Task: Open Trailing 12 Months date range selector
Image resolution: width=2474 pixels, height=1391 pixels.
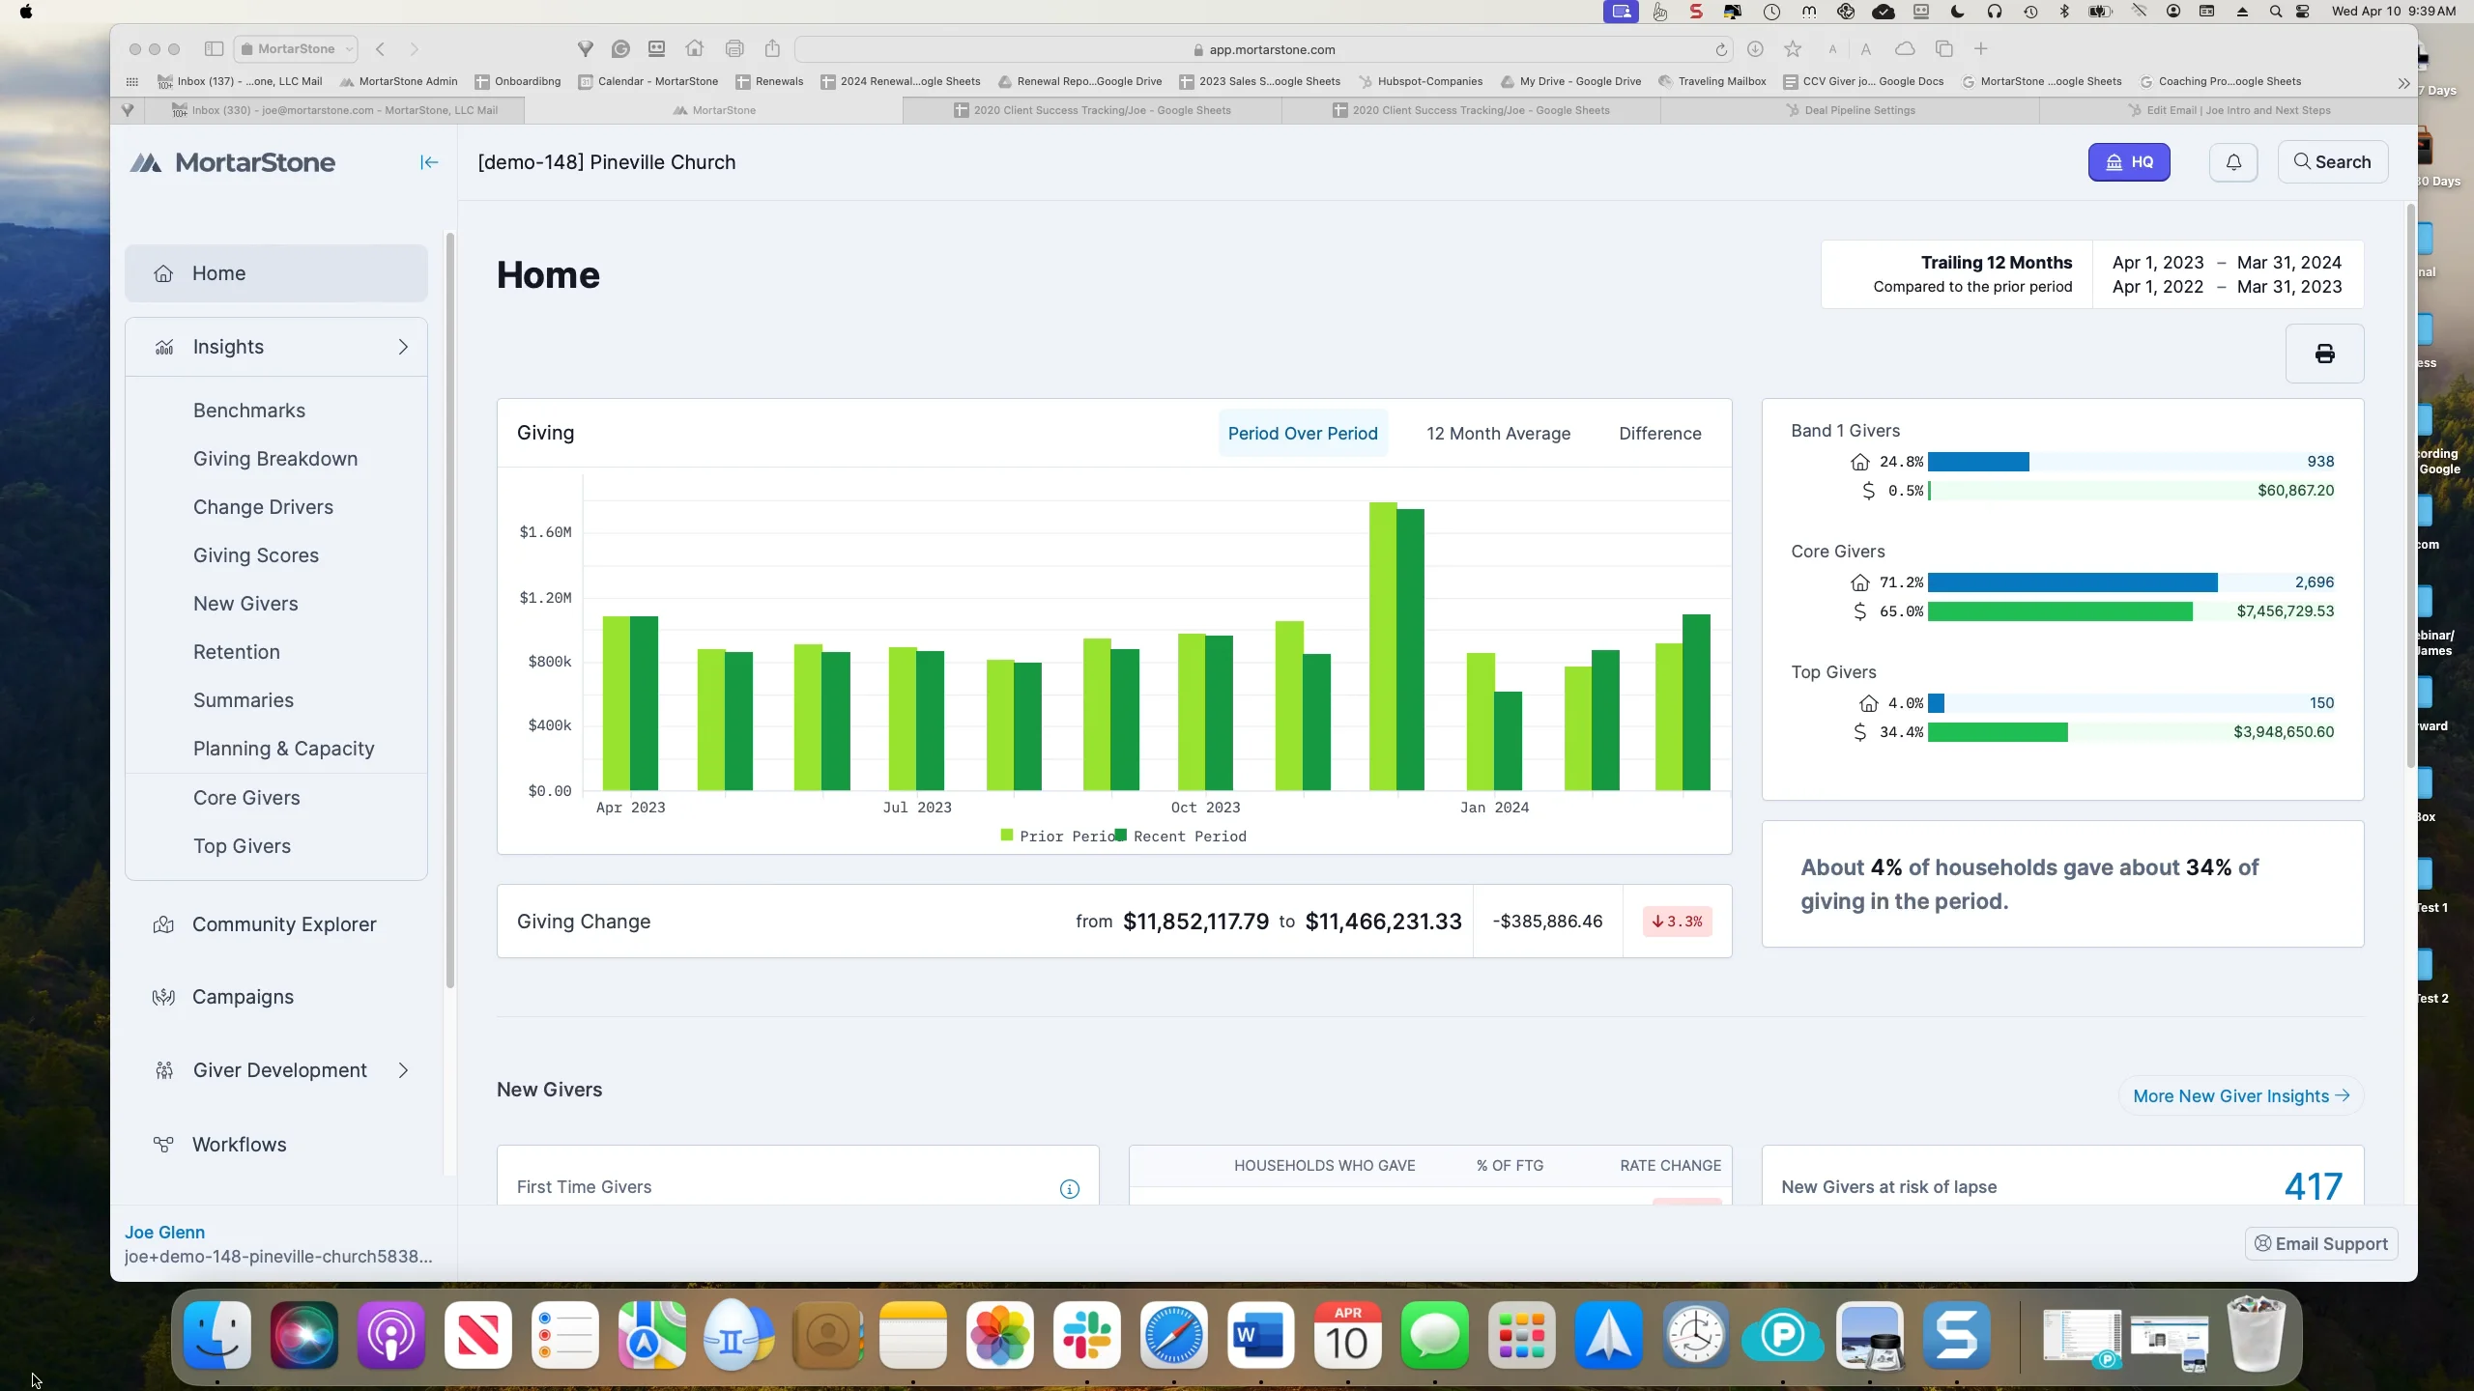Action: click(x=2092, y=274)
